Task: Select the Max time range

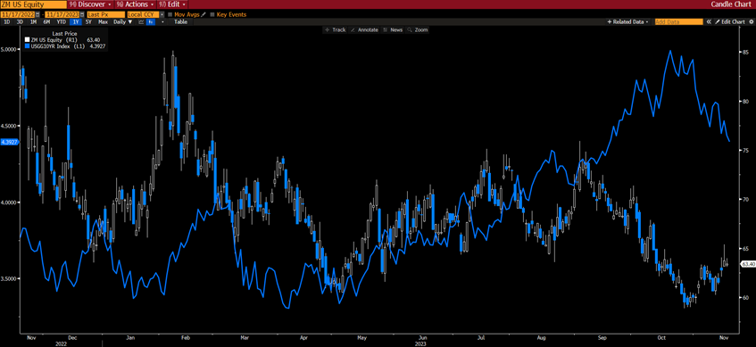Action: click(103, 21)
